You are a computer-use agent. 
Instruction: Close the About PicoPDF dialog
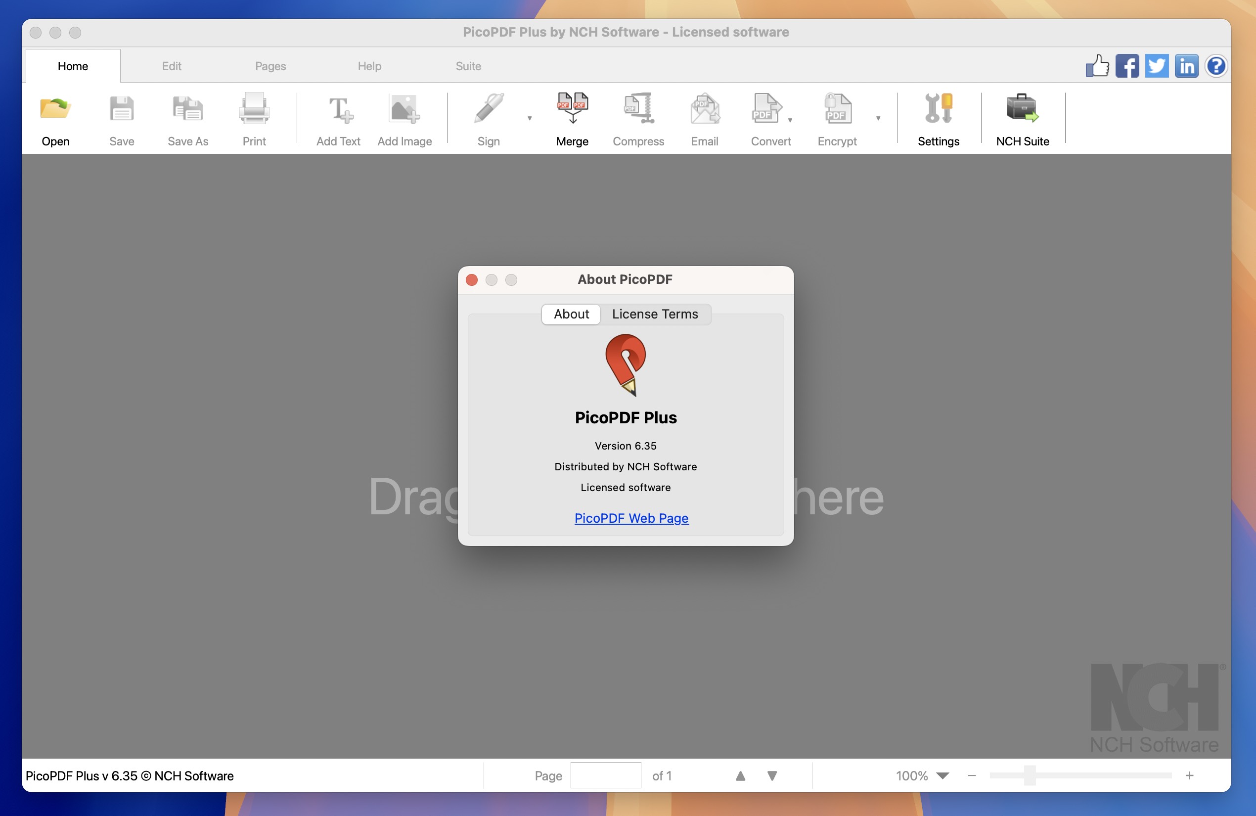coord(472,280)
